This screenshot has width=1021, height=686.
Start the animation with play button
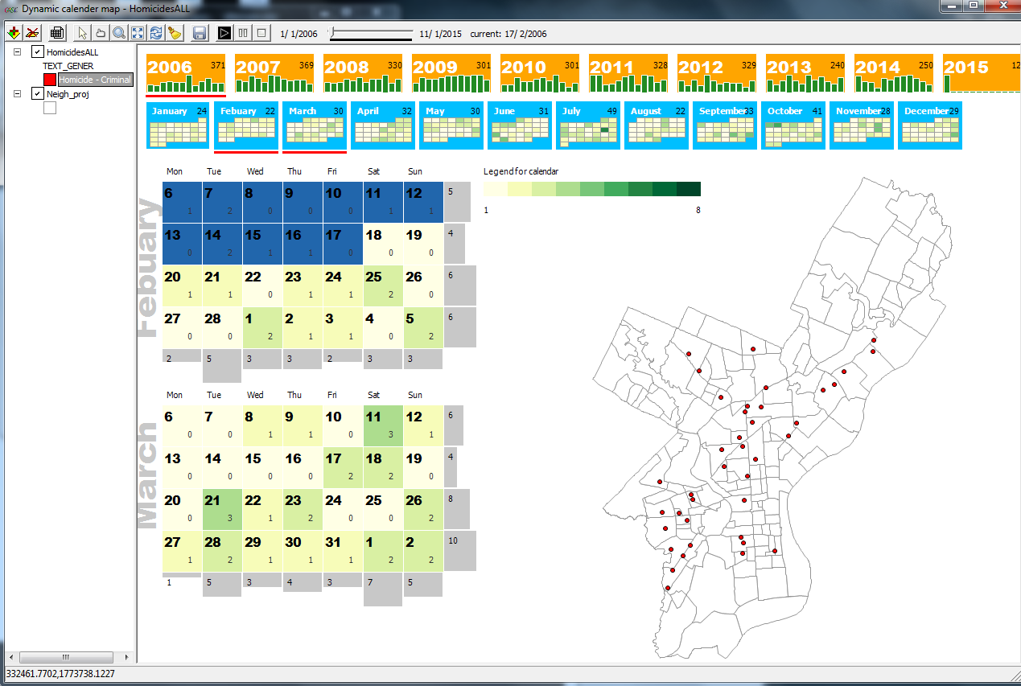pyautogui.click(x=224, y=33)
